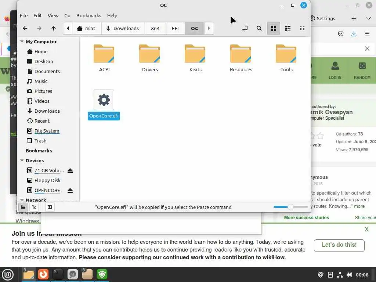
Task: Open Music in the sidebar
Action: point(41,81)
